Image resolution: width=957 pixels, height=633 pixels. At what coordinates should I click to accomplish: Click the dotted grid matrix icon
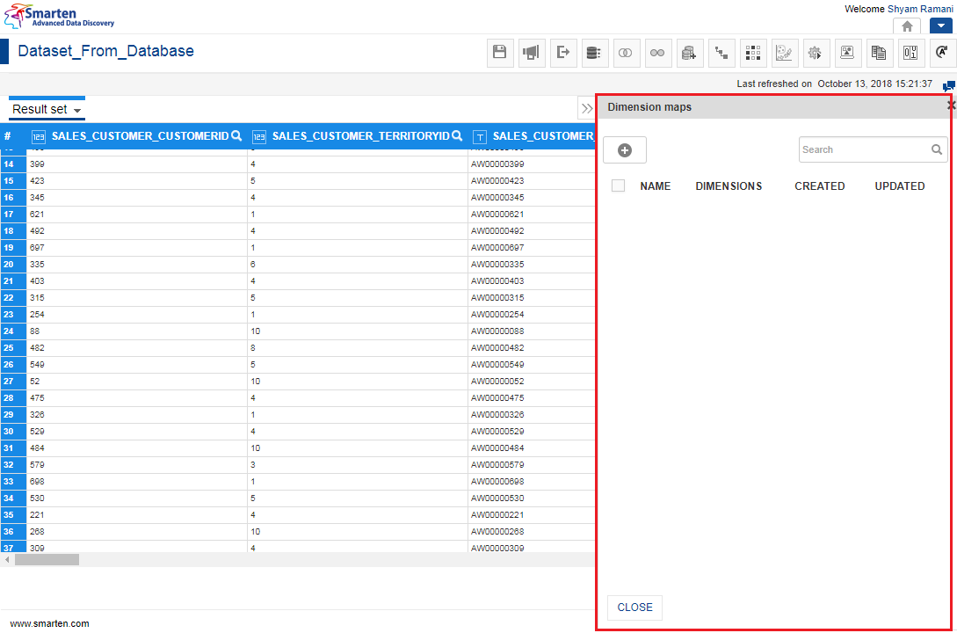click(x=753, y=53)
